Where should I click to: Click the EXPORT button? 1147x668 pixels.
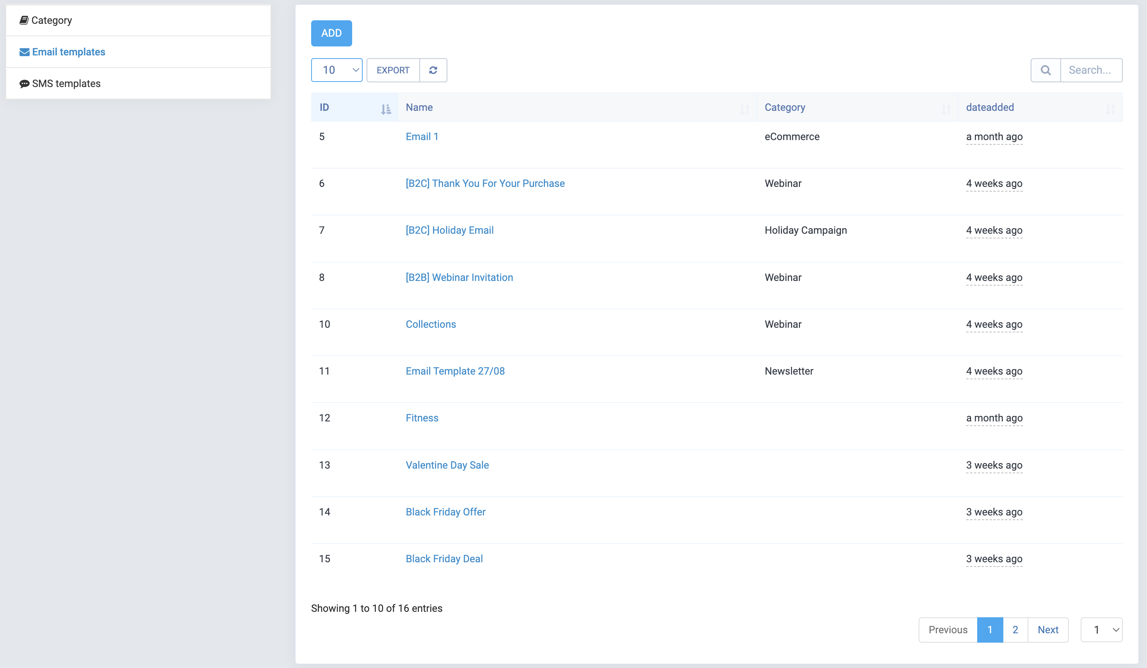tap(392, 69)
